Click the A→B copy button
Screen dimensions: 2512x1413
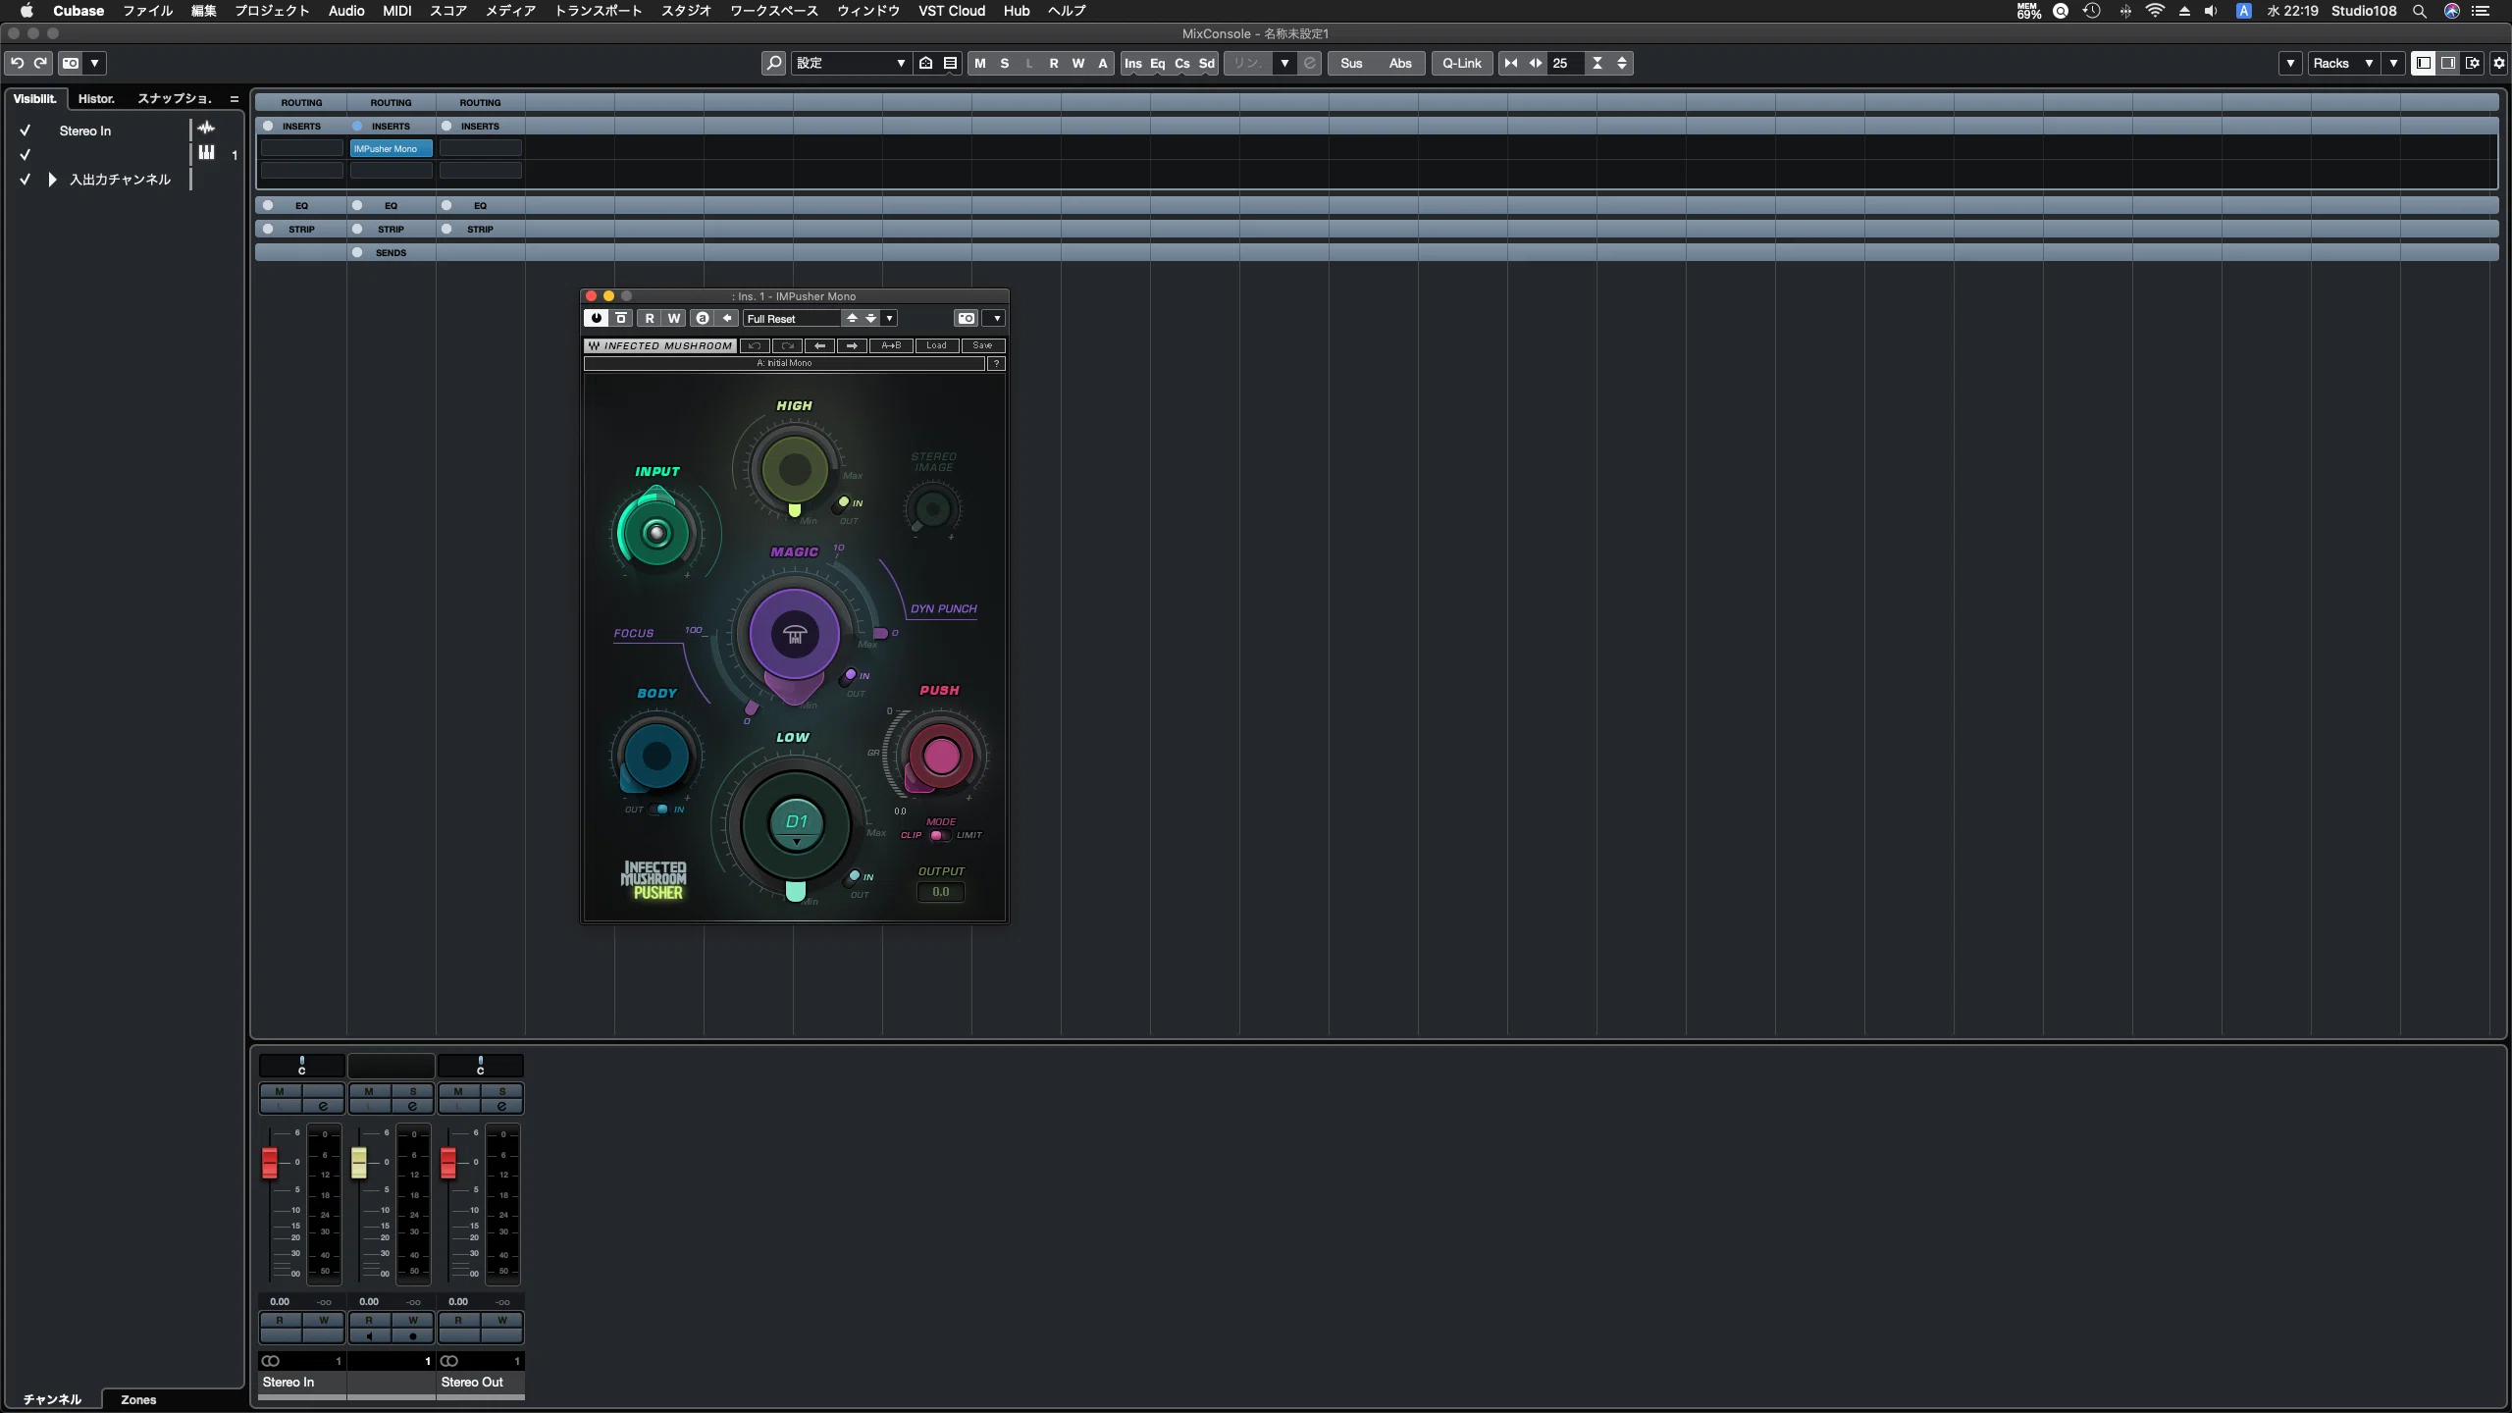(x=891, y=345)
